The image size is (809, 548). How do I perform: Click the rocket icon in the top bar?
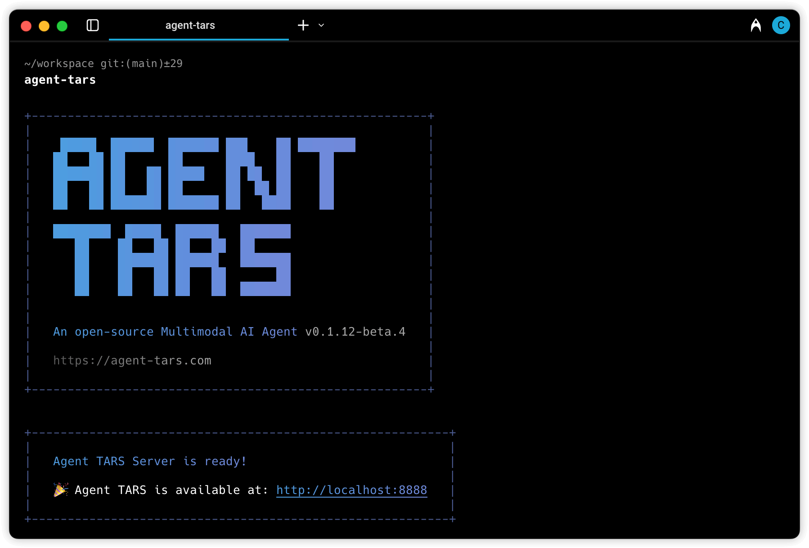point(755,25)
